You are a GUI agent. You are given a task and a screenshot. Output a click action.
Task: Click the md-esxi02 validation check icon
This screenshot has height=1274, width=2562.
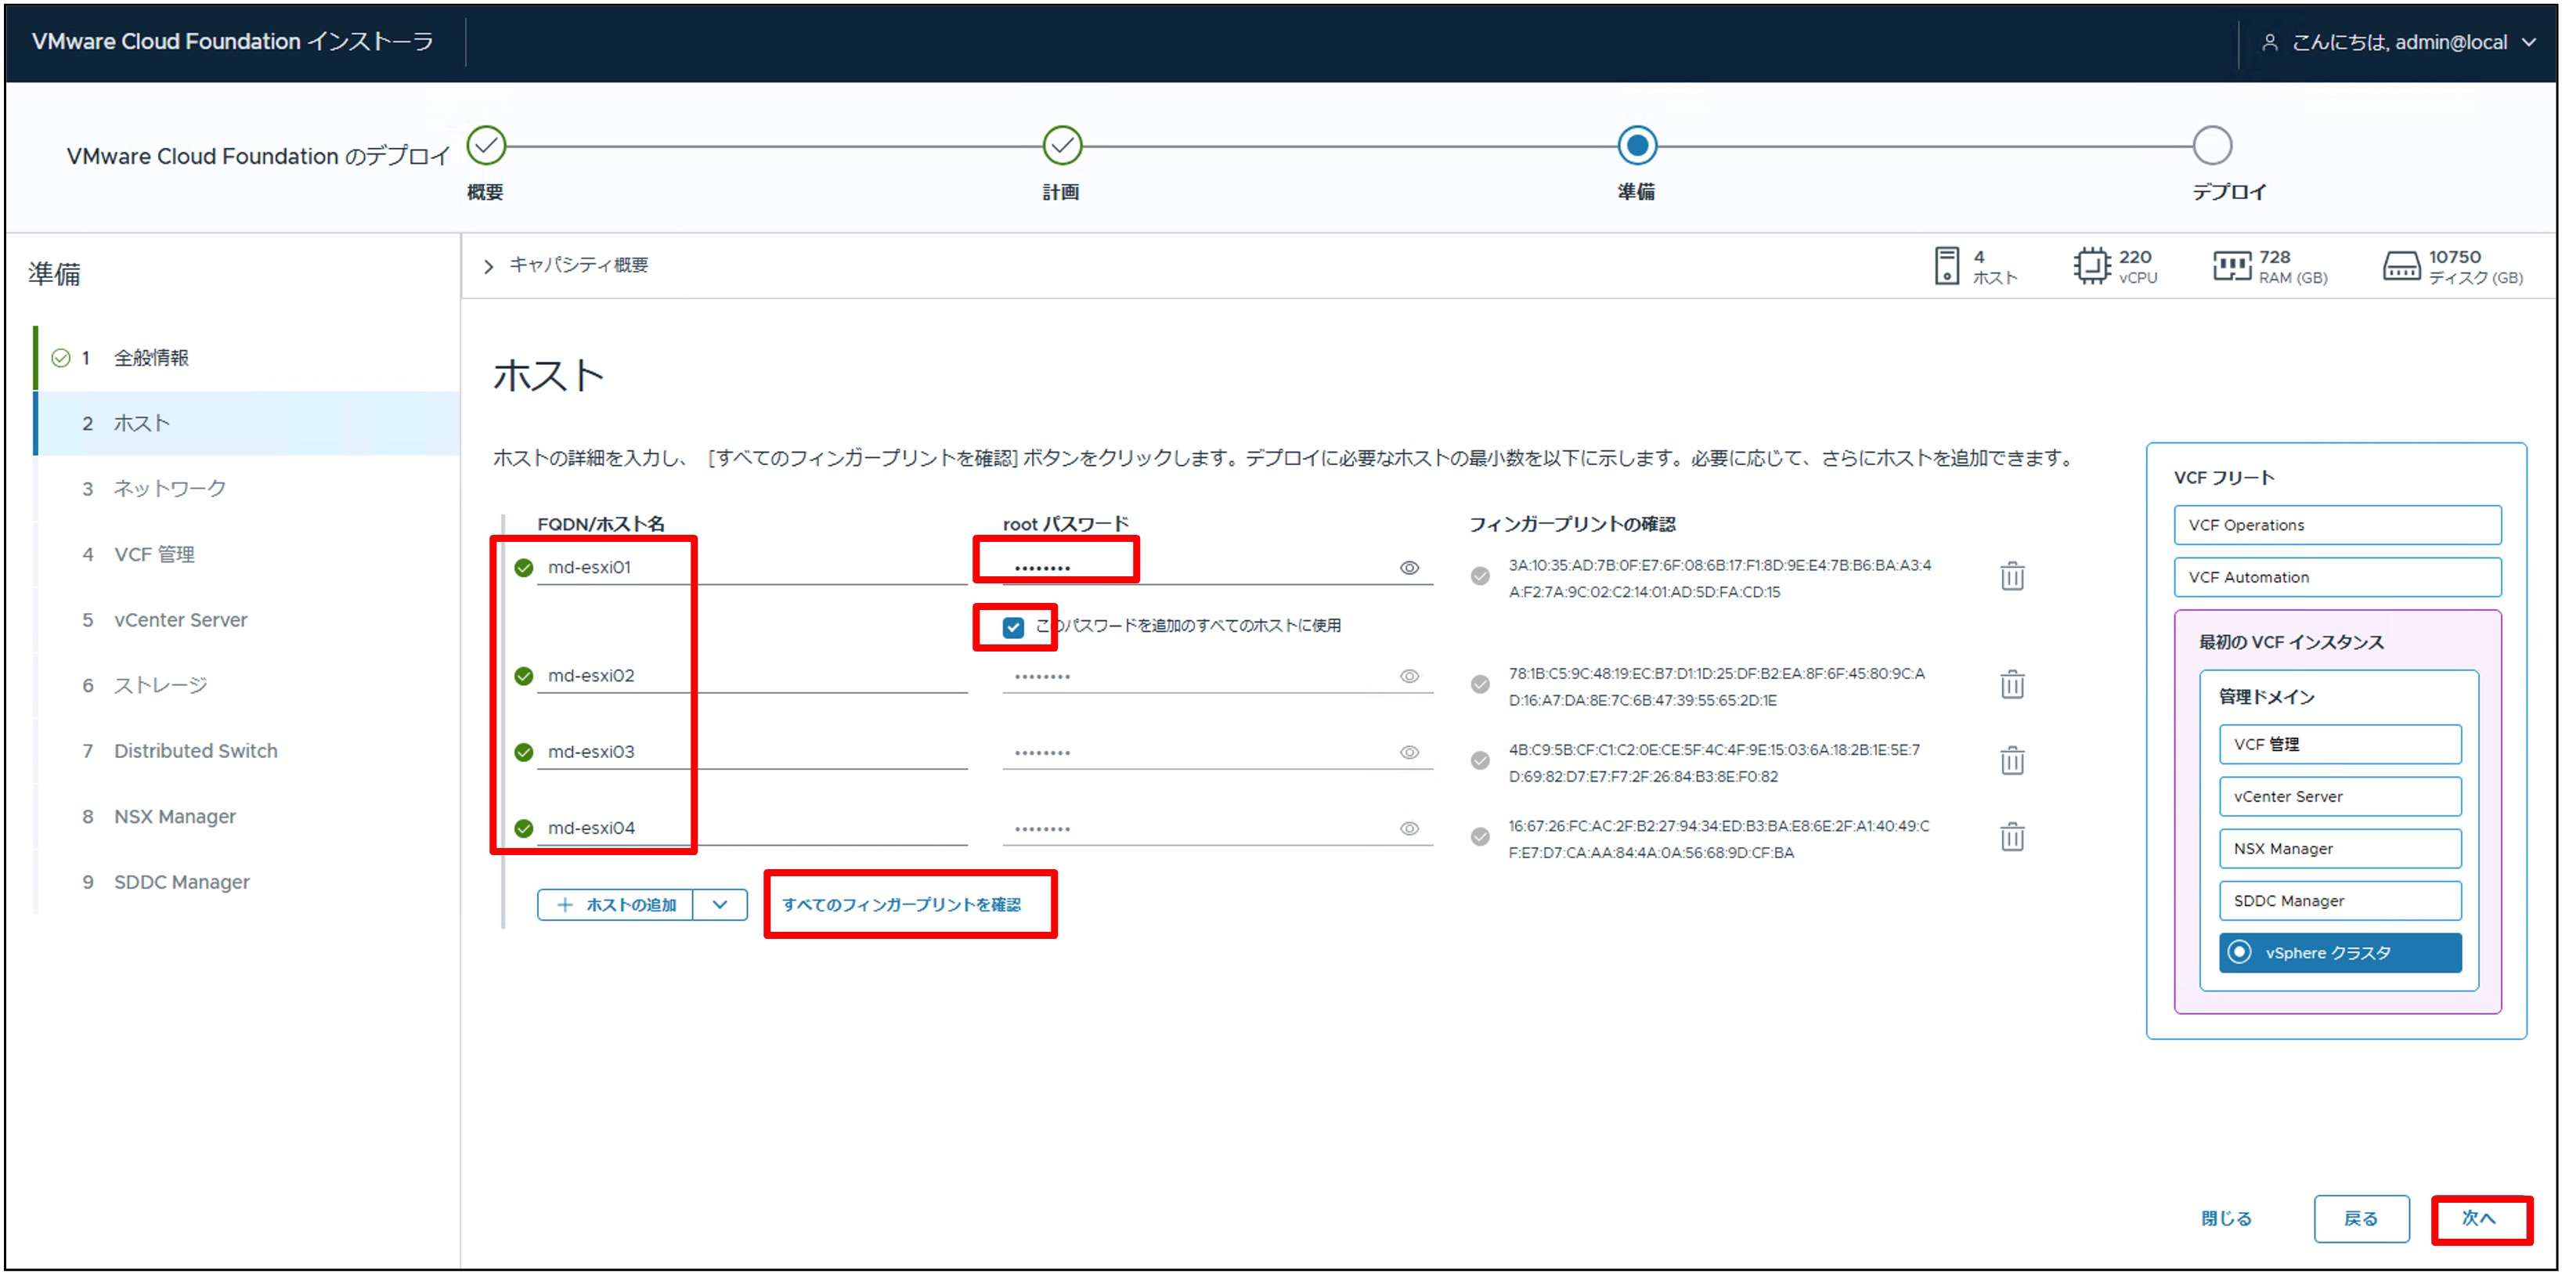[523, 677]
